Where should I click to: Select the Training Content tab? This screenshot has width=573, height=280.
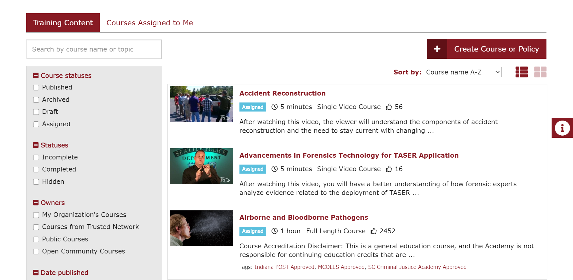point(63,23)
